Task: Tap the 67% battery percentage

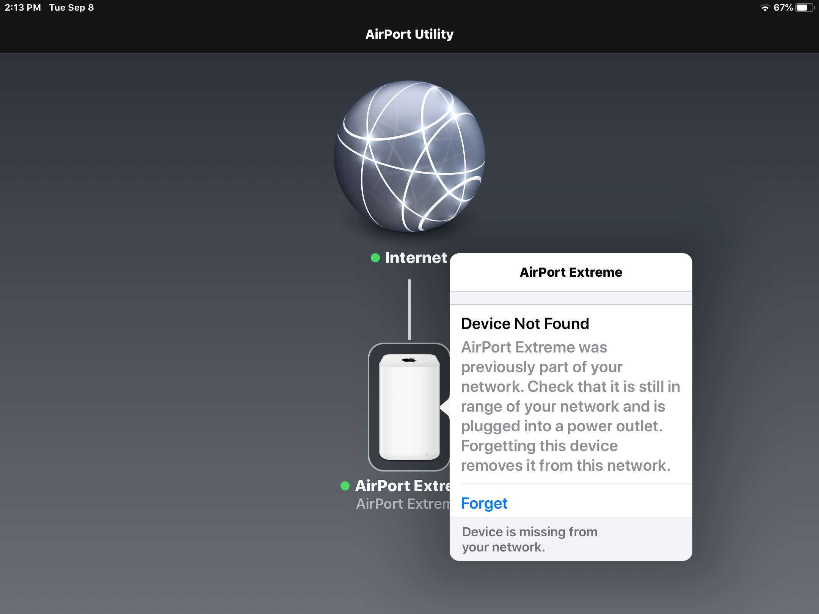Action: pos(783,8)
